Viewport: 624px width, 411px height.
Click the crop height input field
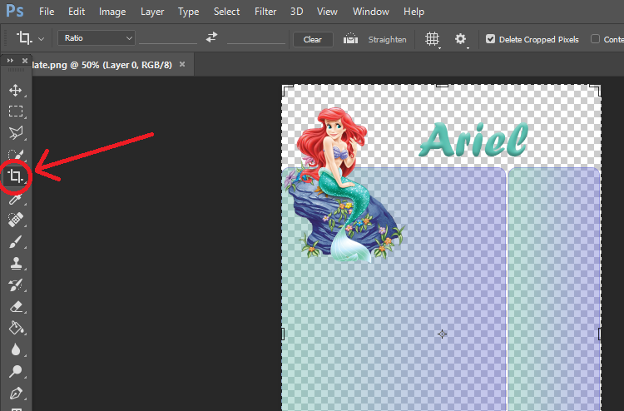click(x=256, y=38)
